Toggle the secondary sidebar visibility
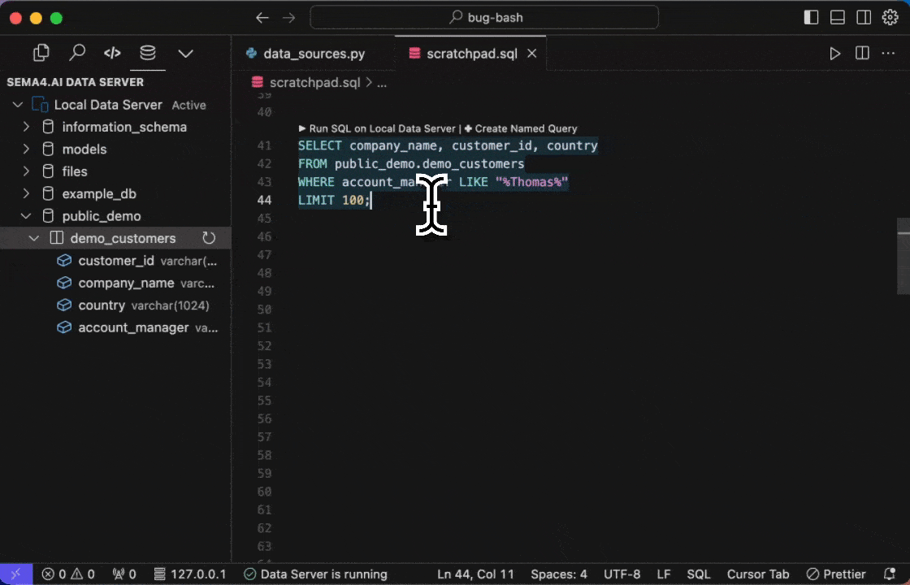The image size is (910, 585). pos(864,16)
